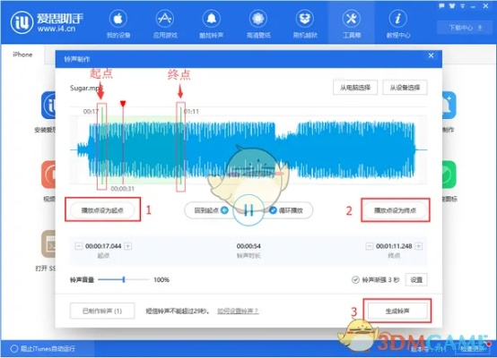Viewport: 497px width, 358px height.
Task: Click the end time value 00:01:11.248
Action: coord(394,246)
